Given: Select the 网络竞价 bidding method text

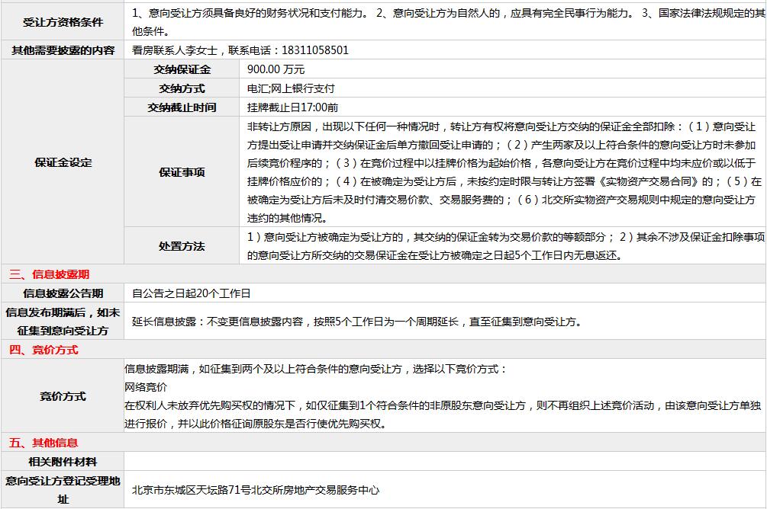Looking at the screenshot, I should pos(146,387).
